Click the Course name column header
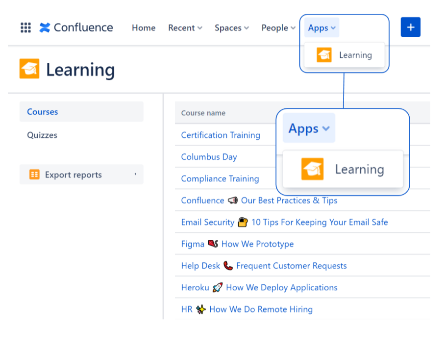Viewport: 445px width, 353px height. pyautogui.click(x=202, y=113)
